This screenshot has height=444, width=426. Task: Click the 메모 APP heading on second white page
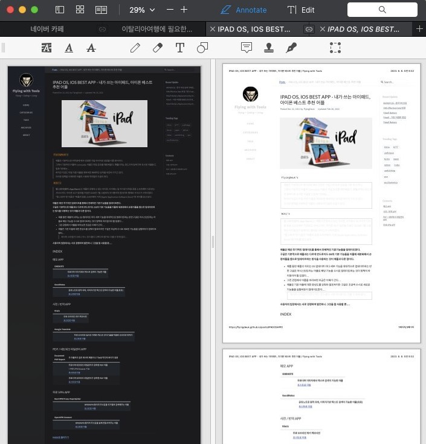pos(287,366)
